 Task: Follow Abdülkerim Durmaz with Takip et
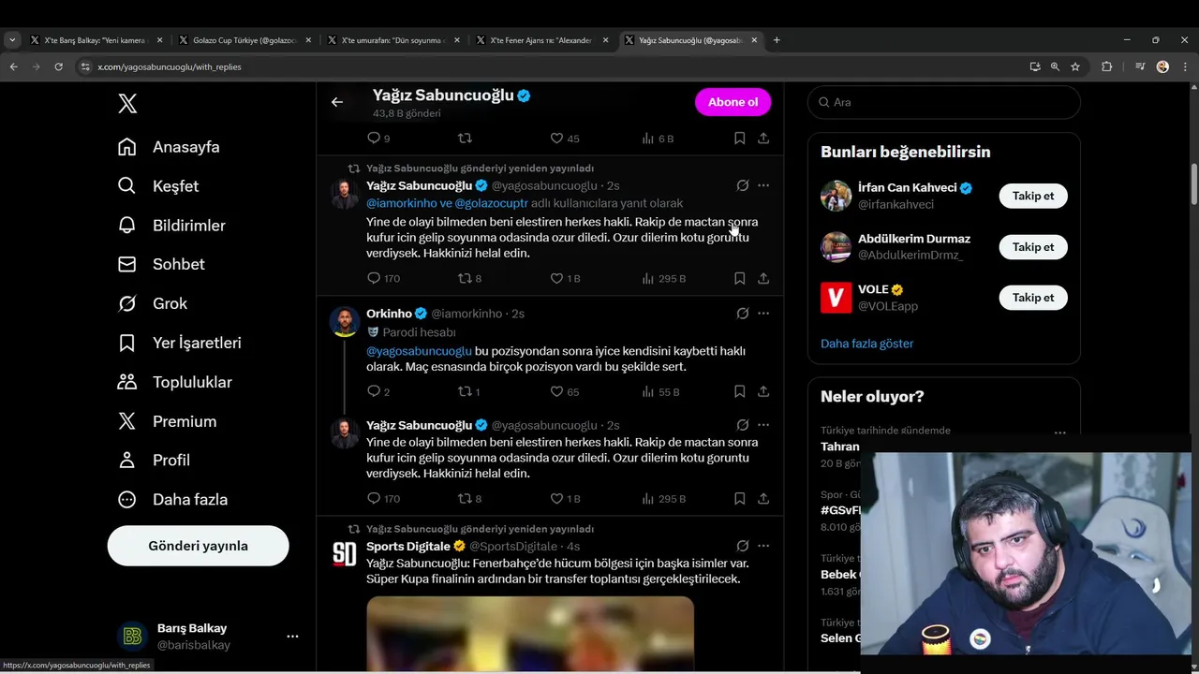(1032, 247)
